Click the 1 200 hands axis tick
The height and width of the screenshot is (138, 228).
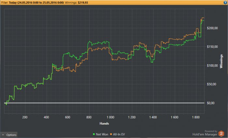(132, 117)
